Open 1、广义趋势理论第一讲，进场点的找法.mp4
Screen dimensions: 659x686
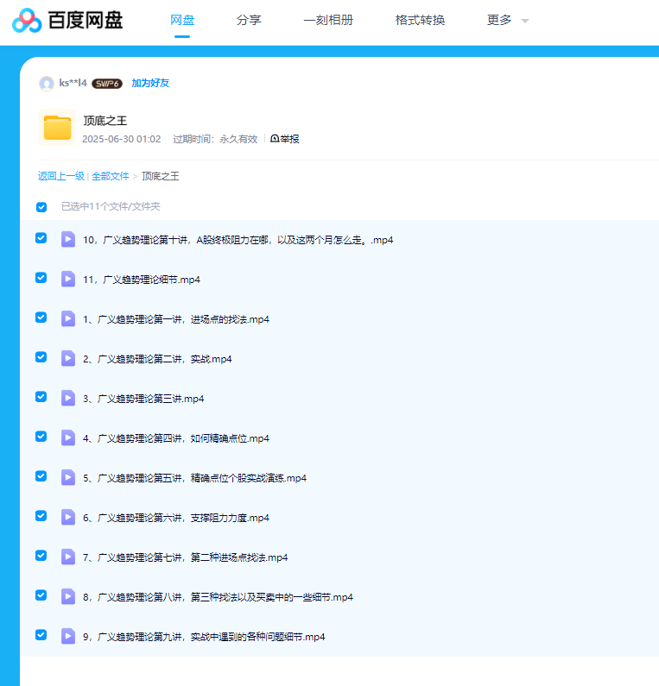(176, 319)
